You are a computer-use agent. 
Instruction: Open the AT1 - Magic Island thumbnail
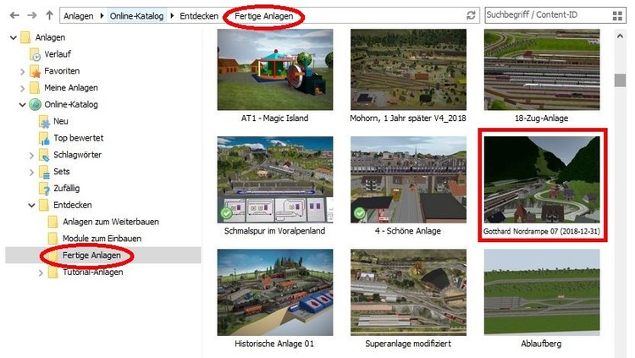(275, 69)
